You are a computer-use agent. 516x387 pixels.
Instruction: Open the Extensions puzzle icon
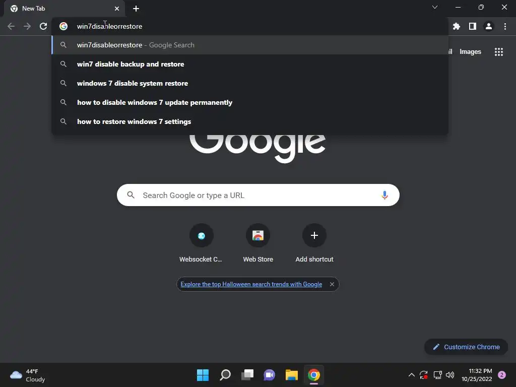pyautogui.click(x=457, y=26)
